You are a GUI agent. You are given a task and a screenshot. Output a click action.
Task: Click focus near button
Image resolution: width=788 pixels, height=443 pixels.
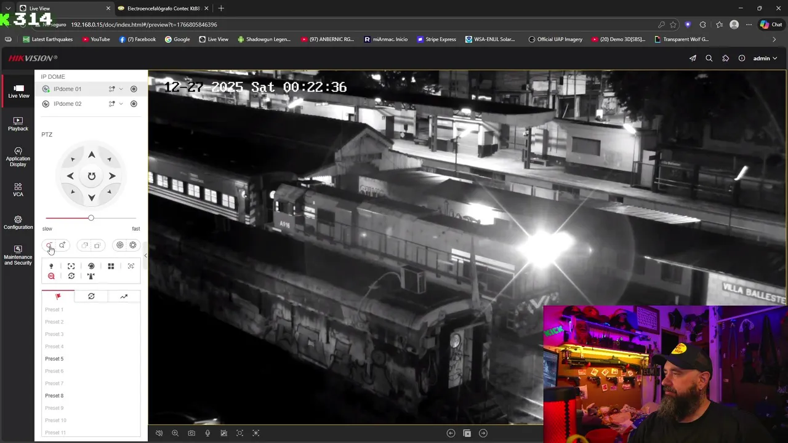(85, 245)
